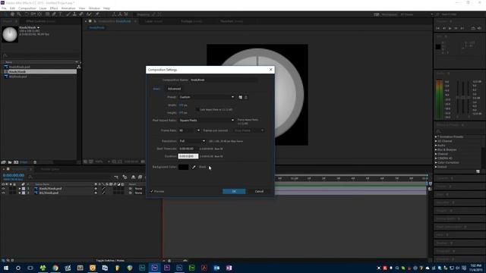Click the Duration input field
486x273 pixels.
point(188,156)
